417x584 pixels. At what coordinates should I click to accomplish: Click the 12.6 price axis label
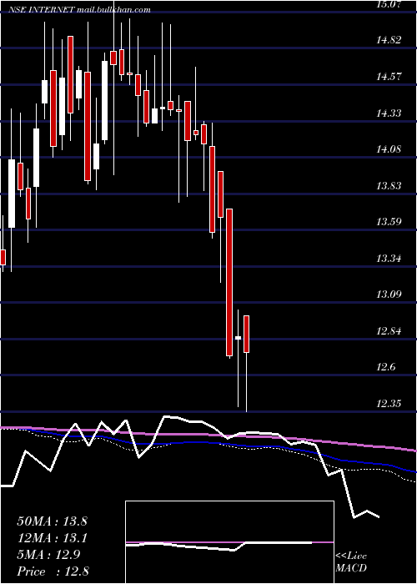coord(385,367)
